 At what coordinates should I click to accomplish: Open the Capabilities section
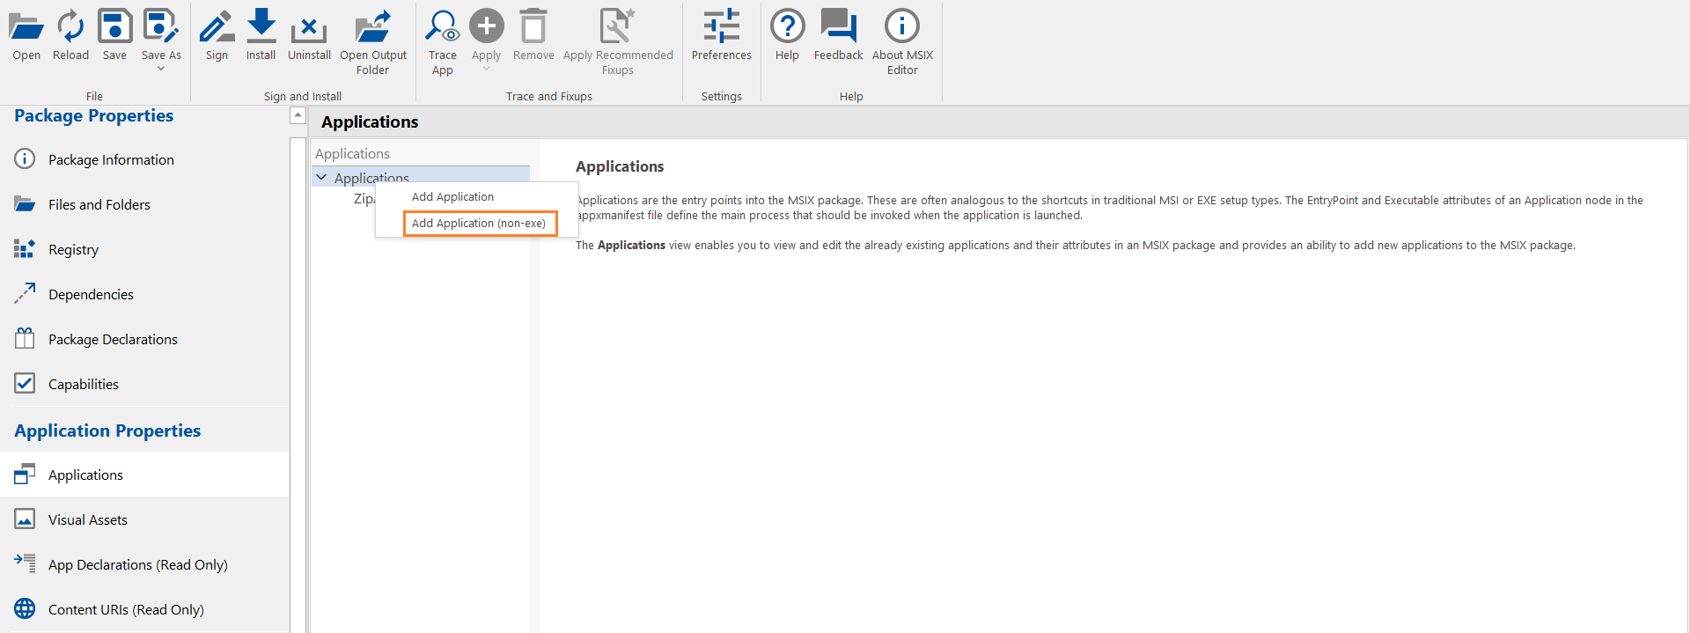pos(84,385)
